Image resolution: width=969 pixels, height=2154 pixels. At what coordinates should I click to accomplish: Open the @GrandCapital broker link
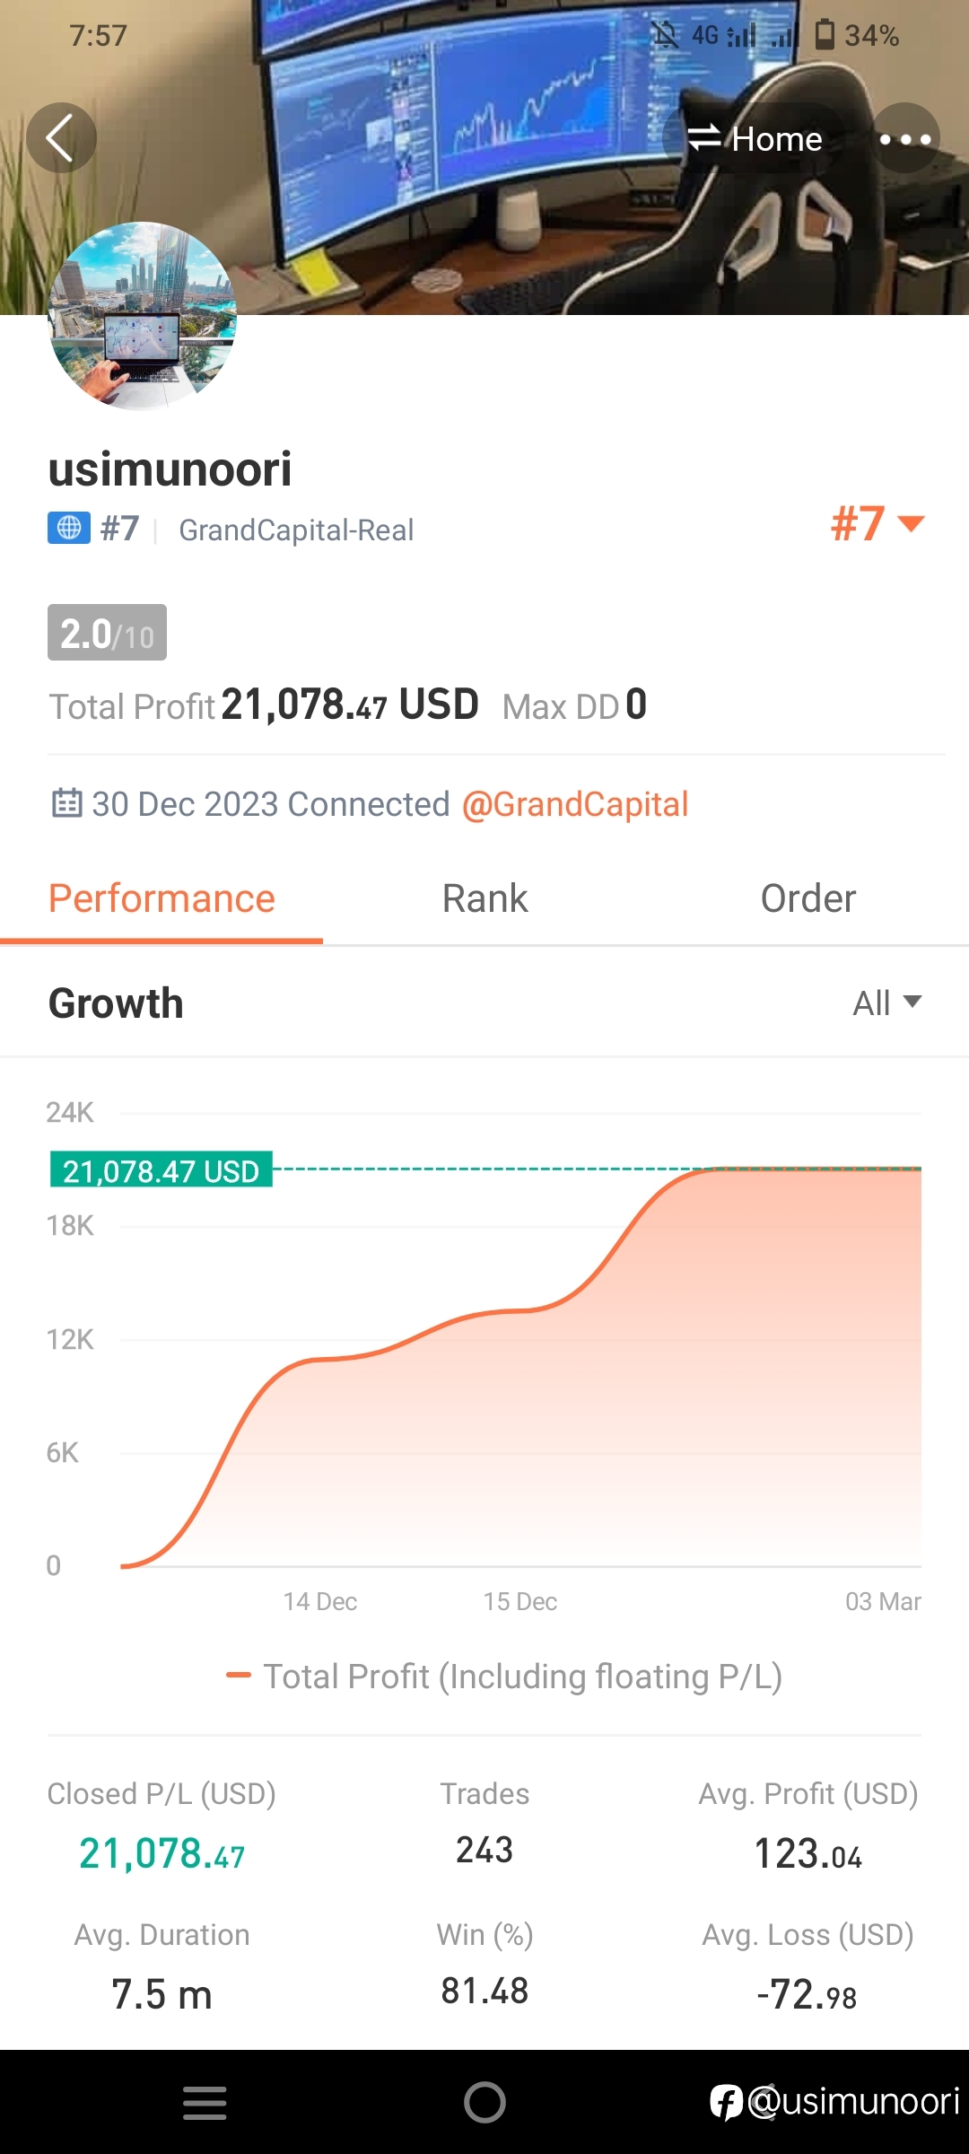coord(575,804)
